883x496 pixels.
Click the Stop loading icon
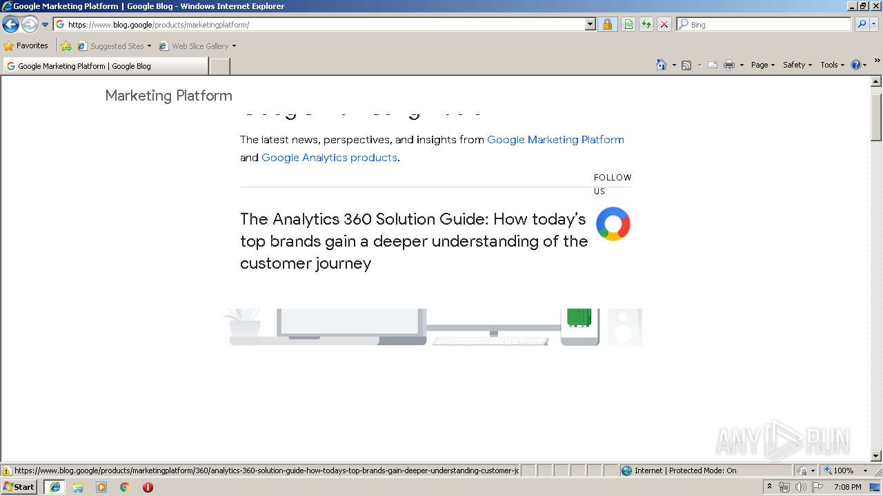click(x=664, y=24)
